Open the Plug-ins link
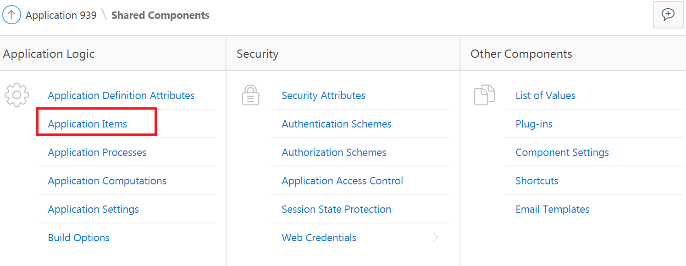The width and height of the screenshot is (686, 266). coord(534,124)
